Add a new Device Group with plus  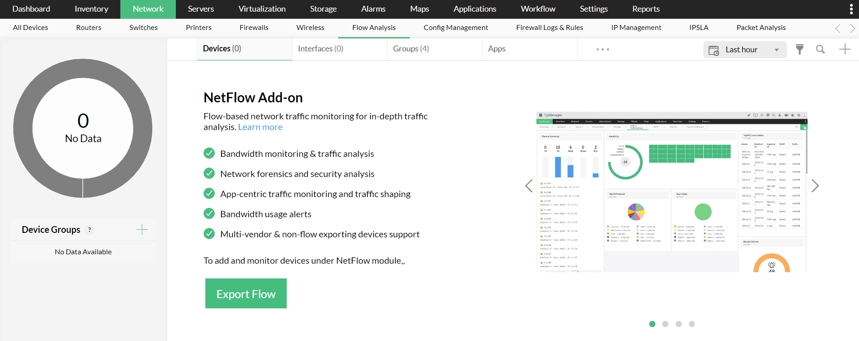(142, 230)
